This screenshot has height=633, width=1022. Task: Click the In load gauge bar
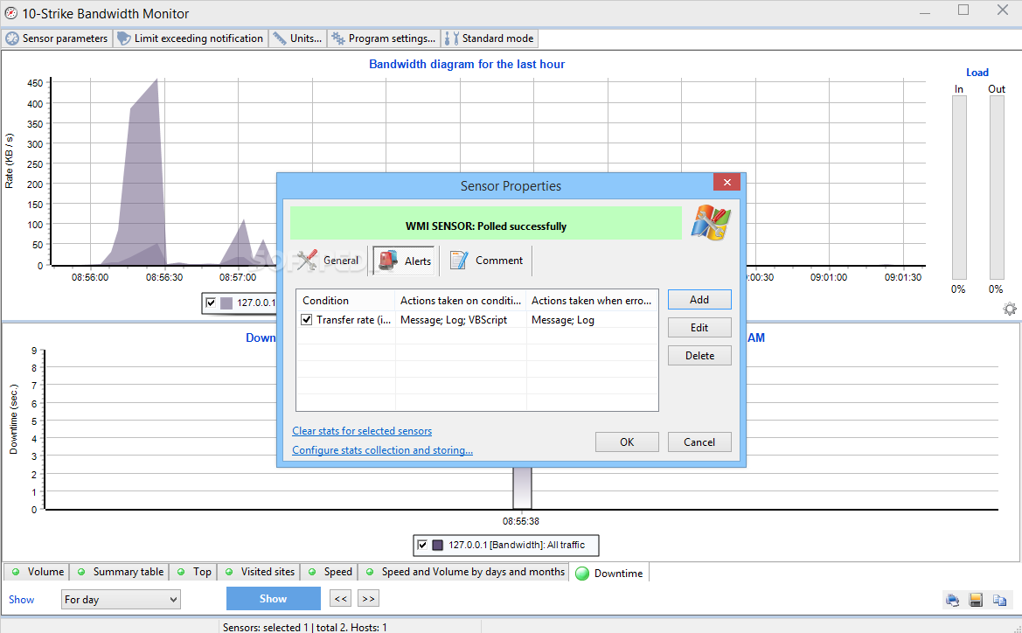959,188
